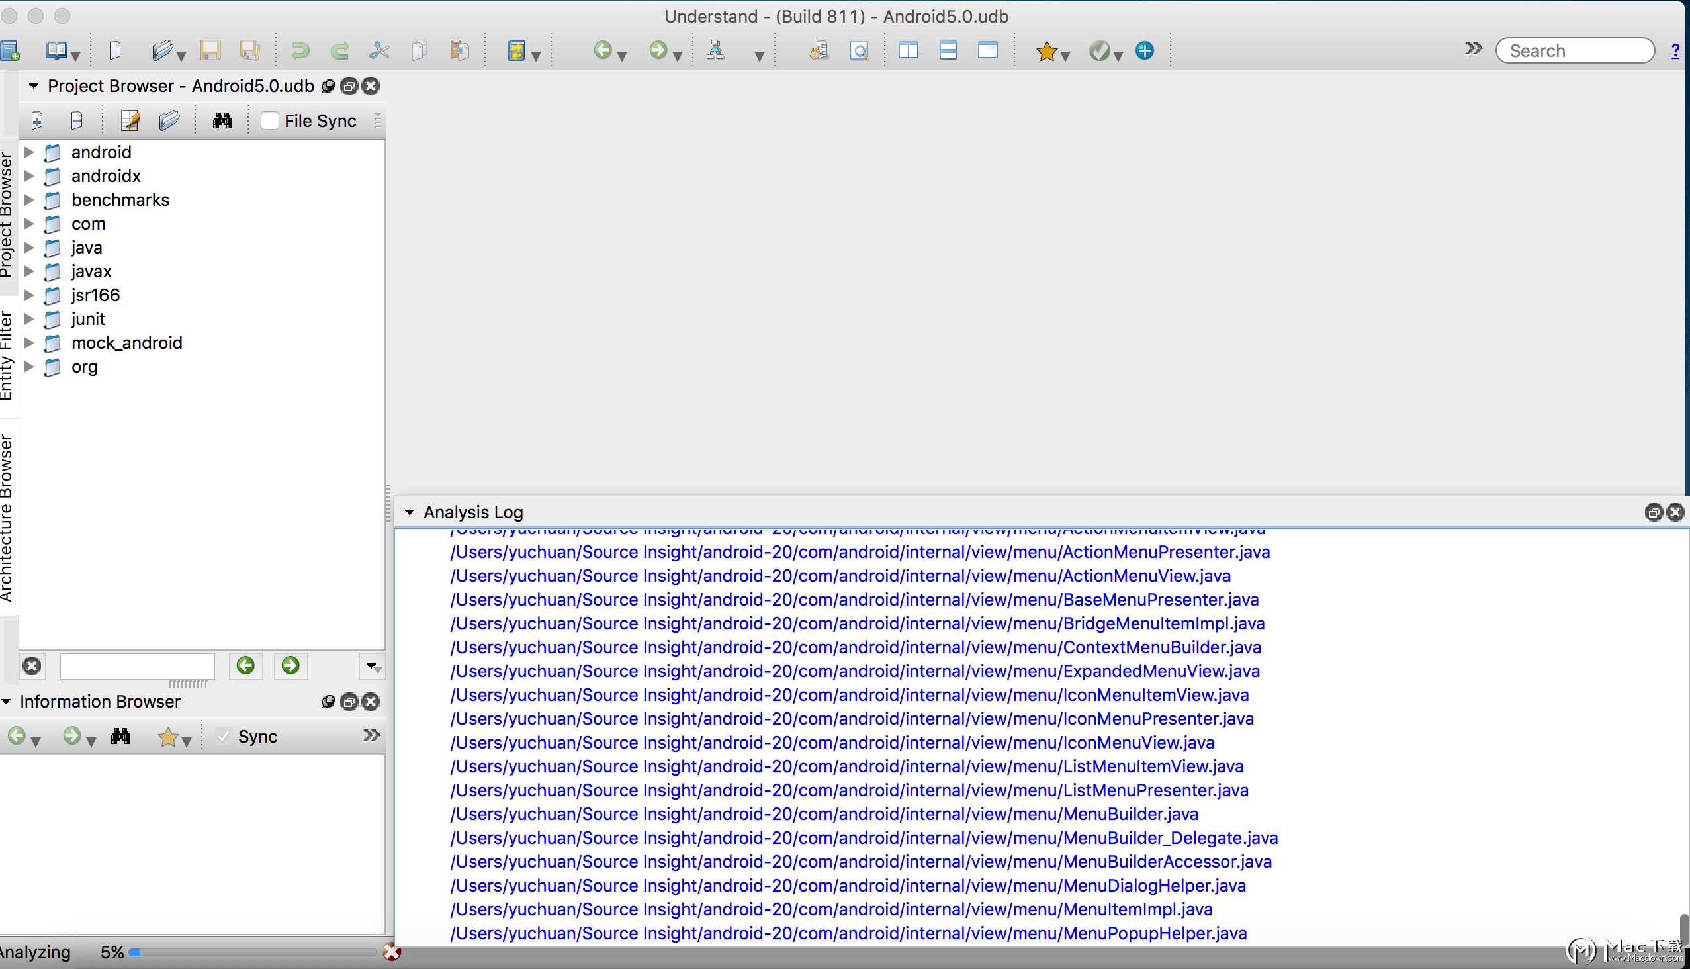Open the Analyze icon's dropdown arrow

tap(536, 56)
